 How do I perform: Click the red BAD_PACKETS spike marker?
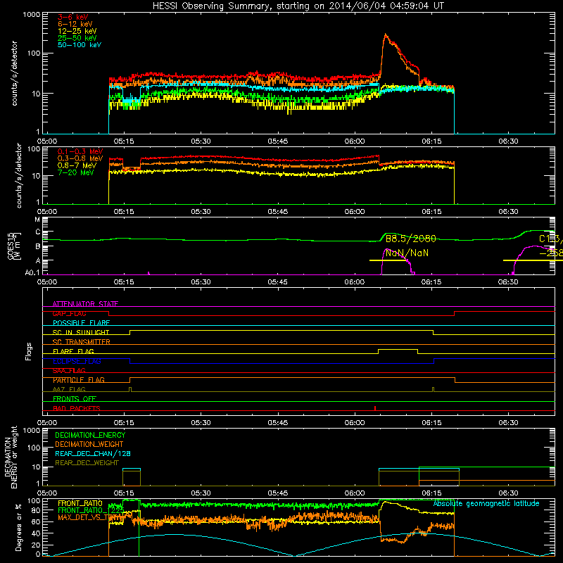[375, 408]
